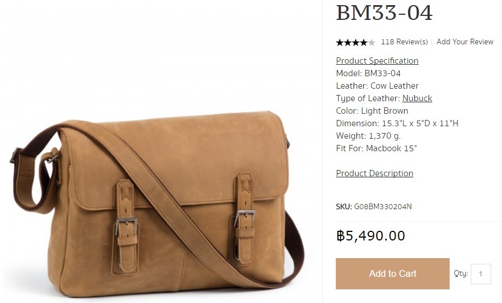The image size is (502, 303).
Task: Follow the Nubuck leather type link
Action: click(417, 98)
